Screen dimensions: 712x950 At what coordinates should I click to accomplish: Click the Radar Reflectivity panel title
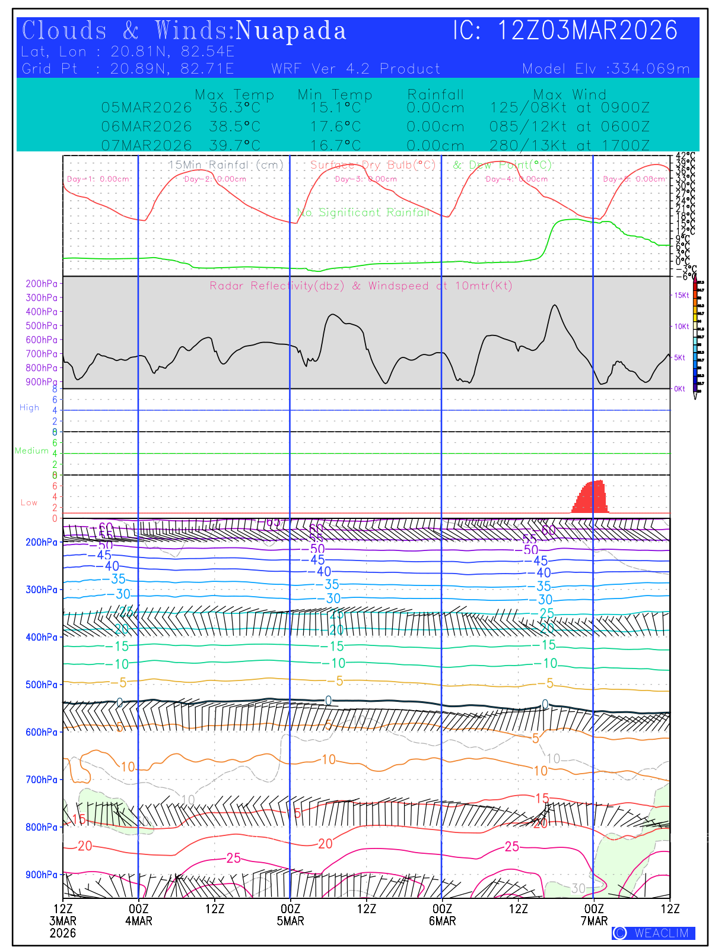tap(361, 286)
